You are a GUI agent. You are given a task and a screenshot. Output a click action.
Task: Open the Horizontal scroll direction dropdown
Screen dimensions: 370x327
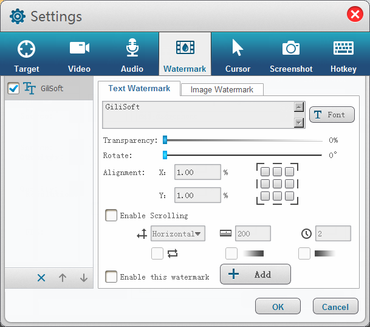(x=178, y=233)
